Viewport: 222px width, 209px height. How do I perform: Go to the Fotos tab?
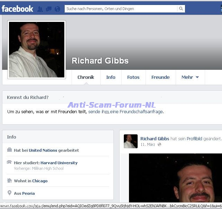(x=133, y=77)
